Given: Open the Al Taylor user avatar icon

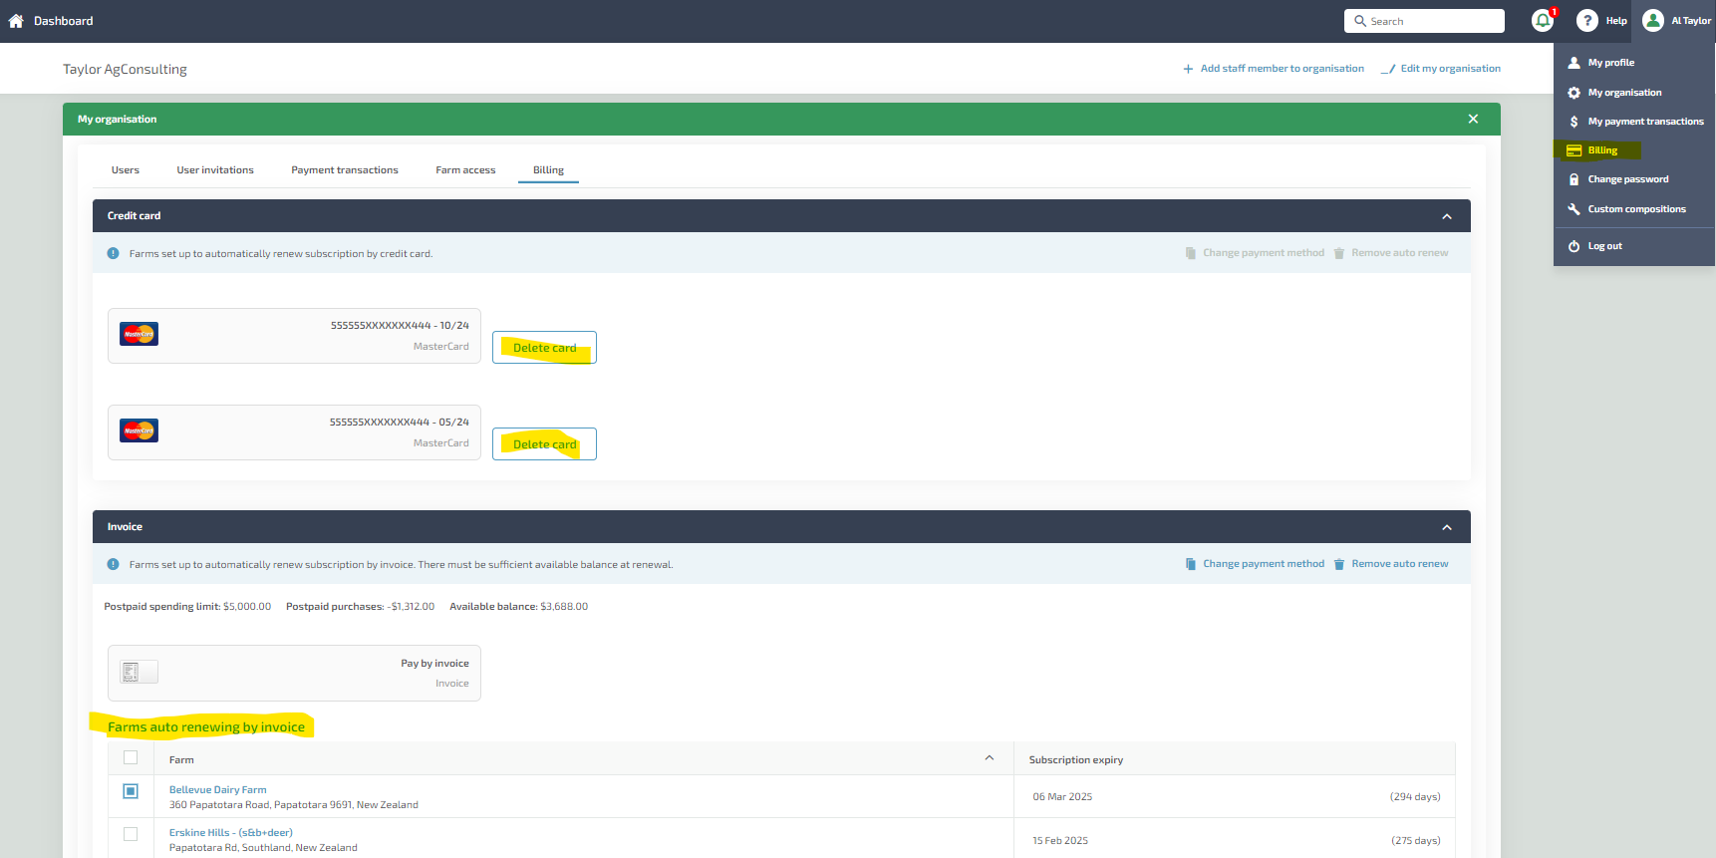Looking at the screenshot, I should point(1652,21).
